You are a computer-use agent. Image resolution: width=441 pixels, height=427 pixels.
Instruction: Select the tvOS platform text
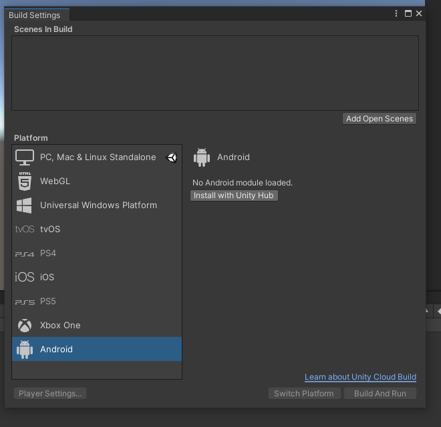pos(50,230)
